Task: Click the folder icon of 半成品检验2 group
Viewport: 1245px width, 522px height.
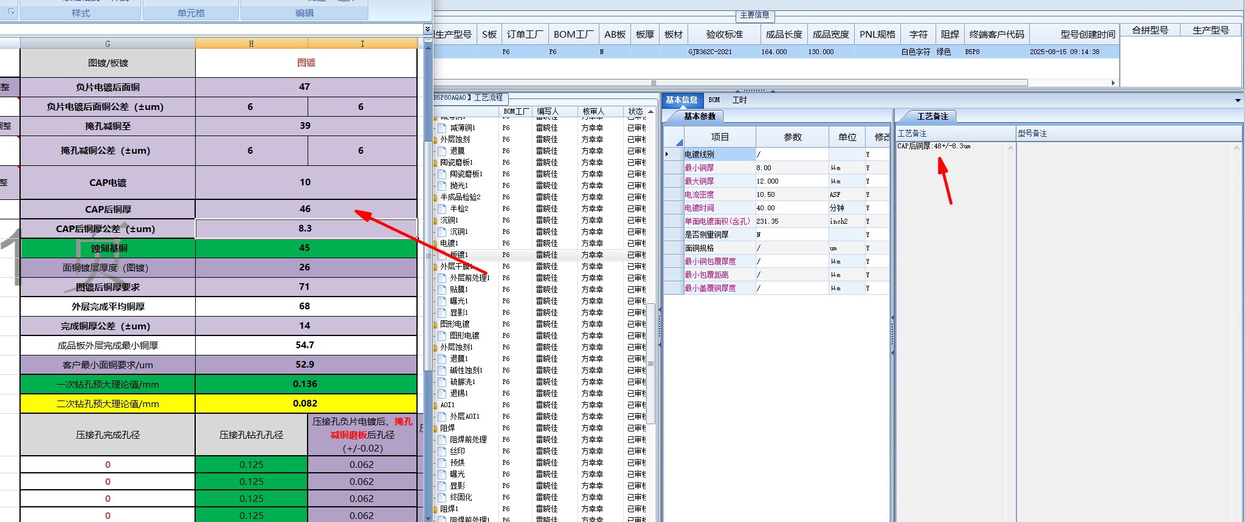Action: point(435,197)
